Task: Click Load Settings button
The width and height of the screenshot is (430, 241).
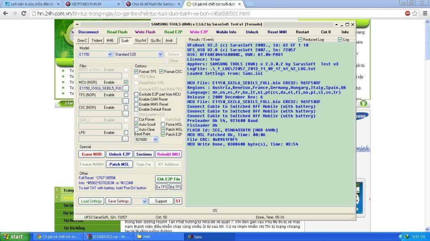Action: point(91,201)
